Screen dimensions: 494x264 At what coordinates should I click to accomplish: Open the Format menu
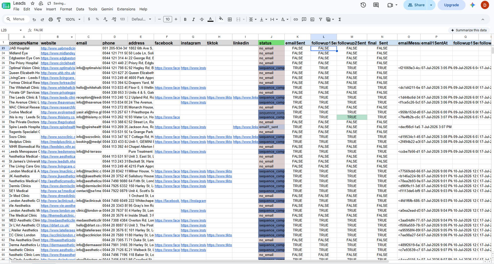click(66, 9)
